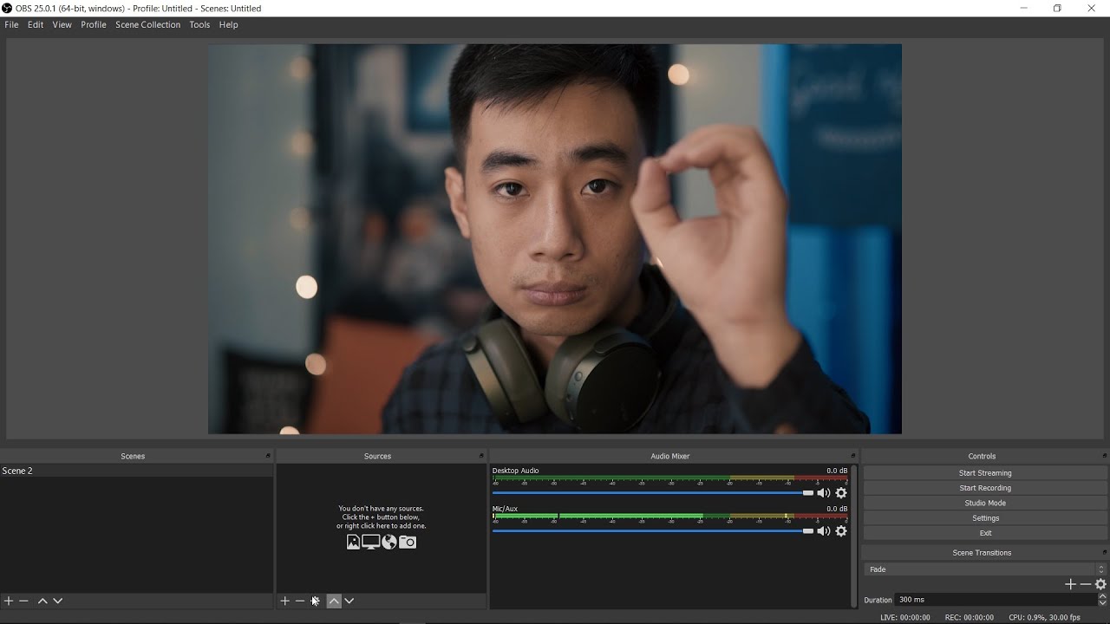The height and width of the screenshot is (624, 1110).
Task: Open the Help menu
Action: (228, 24)
